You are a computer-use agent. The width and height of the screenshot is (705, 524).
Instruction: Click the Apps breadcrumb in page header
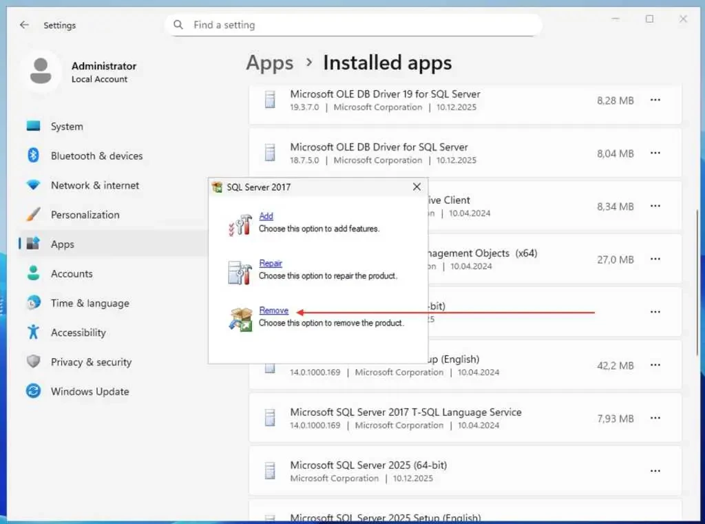click(269, 63)
